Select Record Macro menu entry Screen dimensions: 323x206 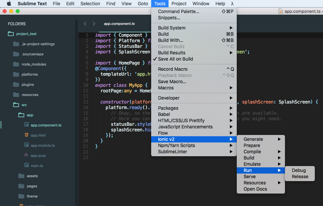[194, 69]
